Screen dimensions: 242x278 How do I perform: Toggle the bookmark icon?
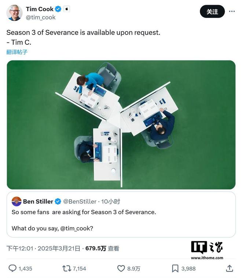(x=175, y=268)
